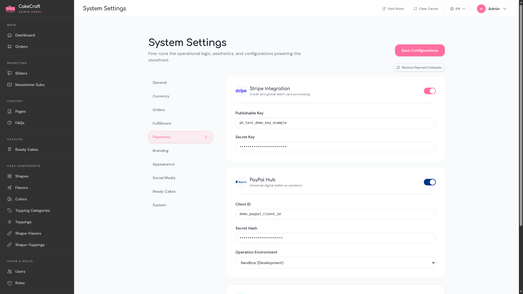Image resolution: width=523 pixels, height=294 pixels.
Task: Open the Dashboard from the sidebar
Action: [x=25, y=35]
